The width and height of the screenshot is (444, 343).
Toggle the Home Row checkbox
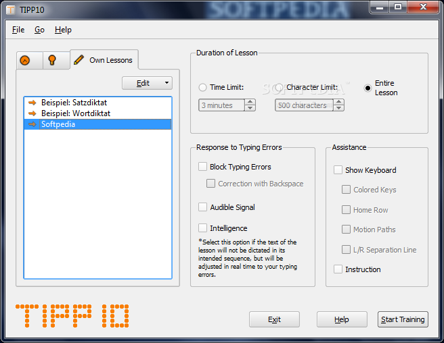coord(346,209)
